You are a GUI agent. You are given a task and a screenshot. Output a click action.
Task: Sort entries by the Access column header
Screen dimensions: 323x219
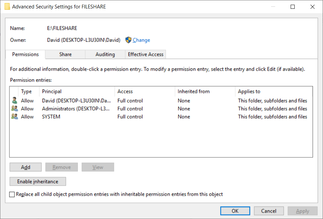coord(145,91)
